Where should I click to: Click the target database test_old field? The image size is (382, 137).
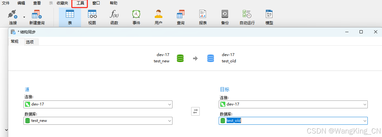pos(293,121)
